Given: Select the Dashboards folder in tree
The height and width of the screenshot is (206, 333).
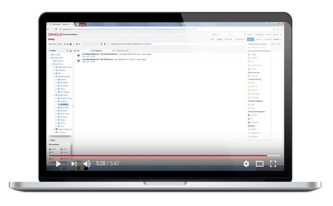Looking at the screenshot, I should [x=62, y=70].
